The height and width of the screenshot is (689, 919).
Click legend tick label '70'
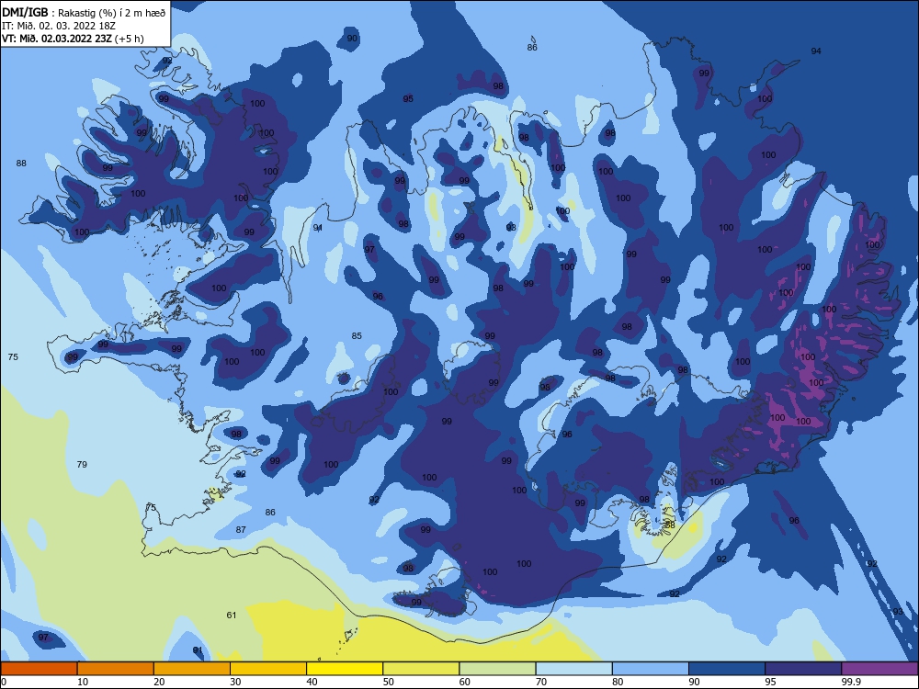tap(541, 682)
